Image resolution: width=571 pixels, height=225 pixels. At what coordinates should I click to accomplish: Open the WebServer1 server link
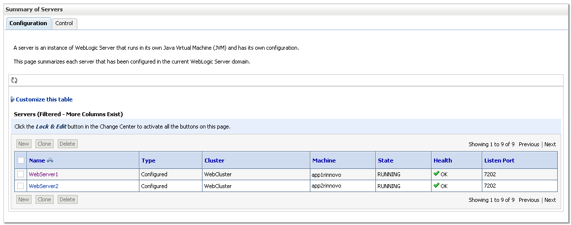43,174
